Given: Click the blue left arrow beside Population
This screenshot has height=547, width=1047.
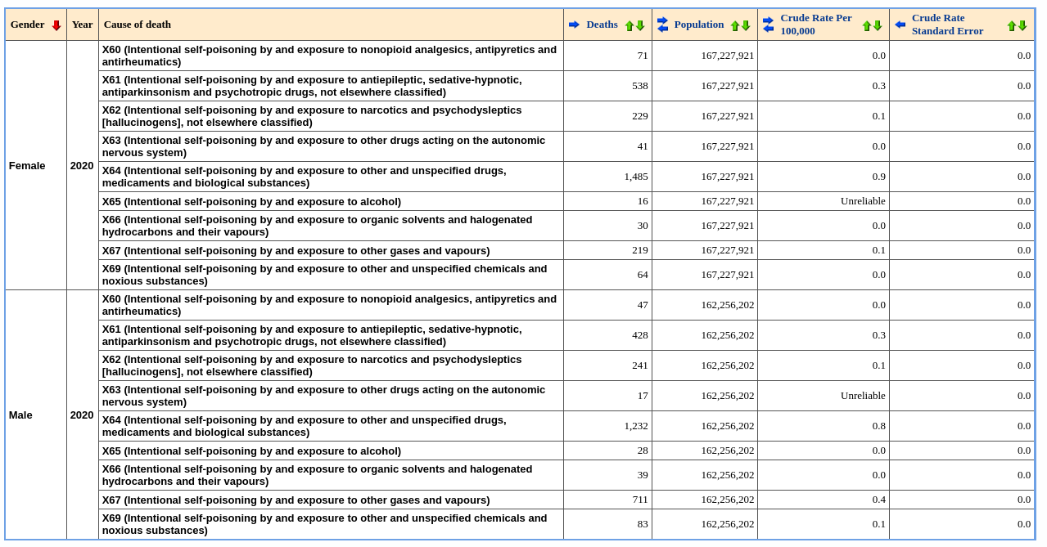Looking at the screenshot, I should coord(662,29).
